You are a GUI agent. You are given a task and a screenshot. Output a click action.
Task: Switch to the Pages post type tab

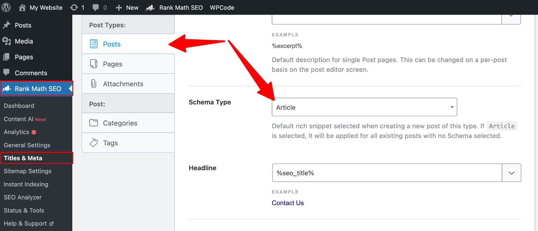[x=128, y=64]
